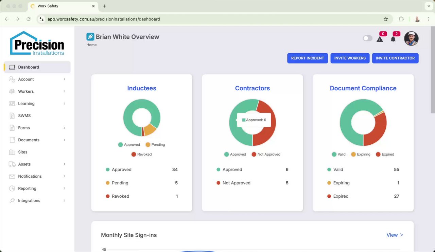Expand the Integrations menu chevron

[x=64, y=201]
